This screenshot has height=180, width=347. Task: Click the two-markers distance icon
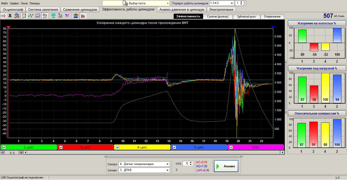click(67, 16)
